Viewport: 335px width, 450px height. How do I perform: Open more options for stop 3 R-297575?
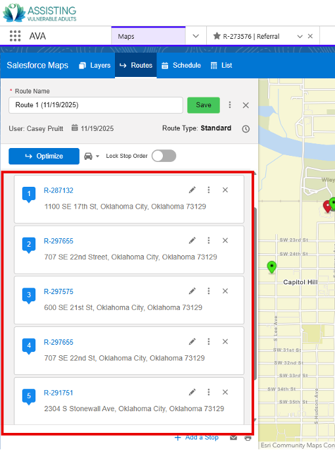tap(209, 291)
